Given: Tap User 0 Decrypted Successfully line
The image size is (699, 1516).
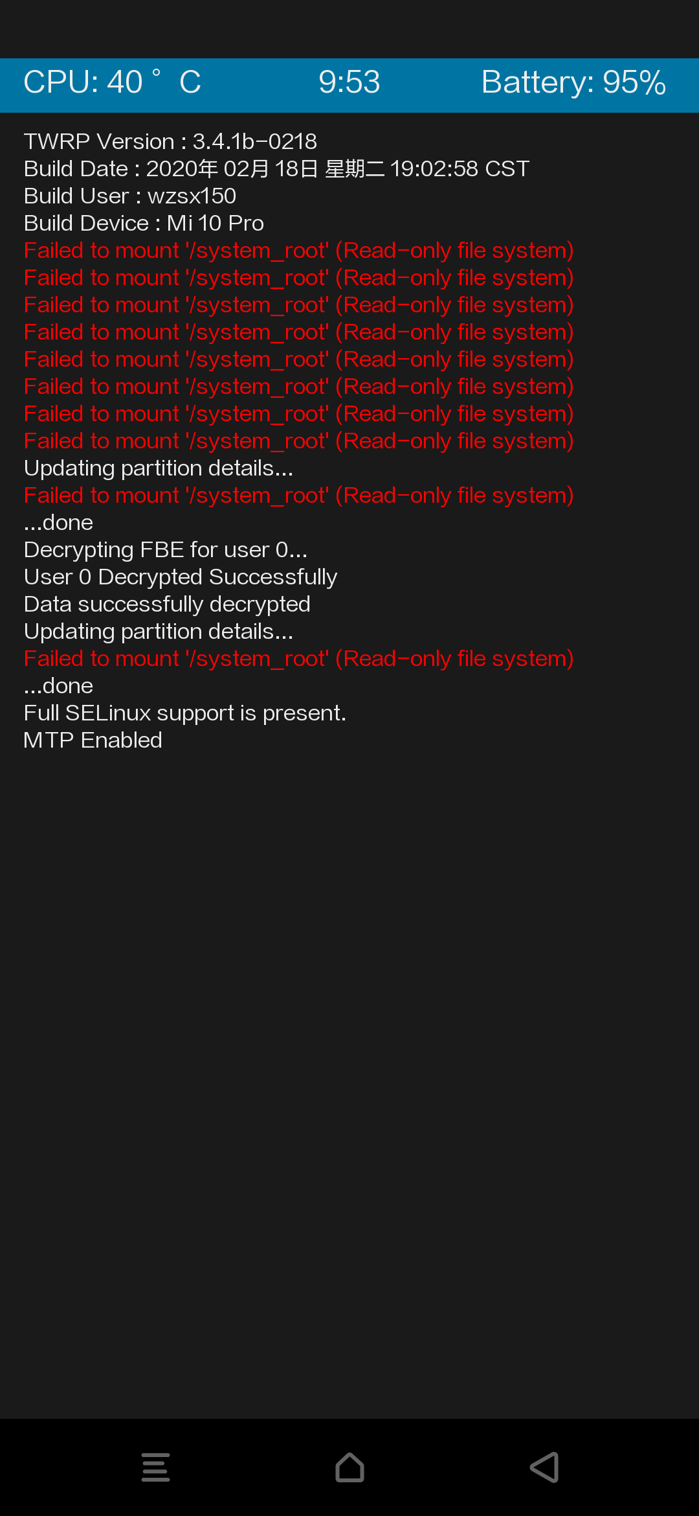Looking at the screenshot, I should coord(181,577).
